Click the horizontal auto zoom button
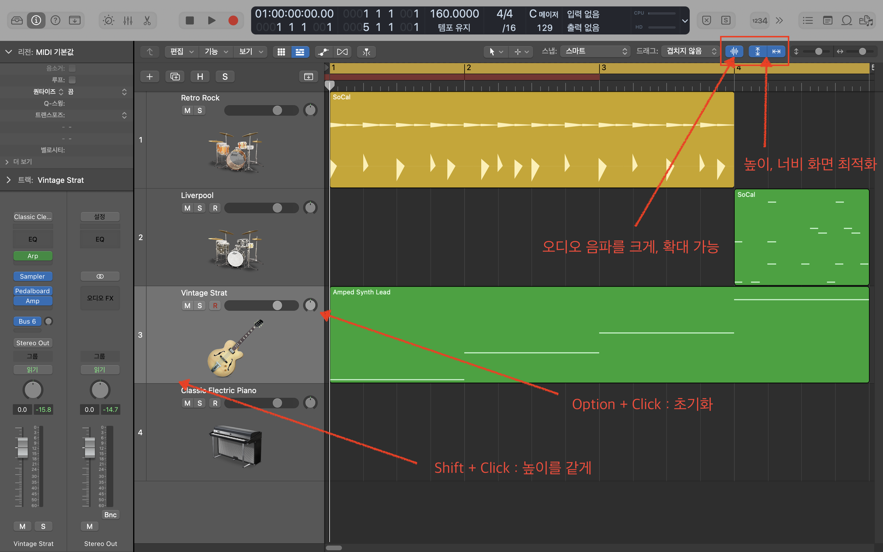This screenshot has height=552, width=883. point(776,51)
